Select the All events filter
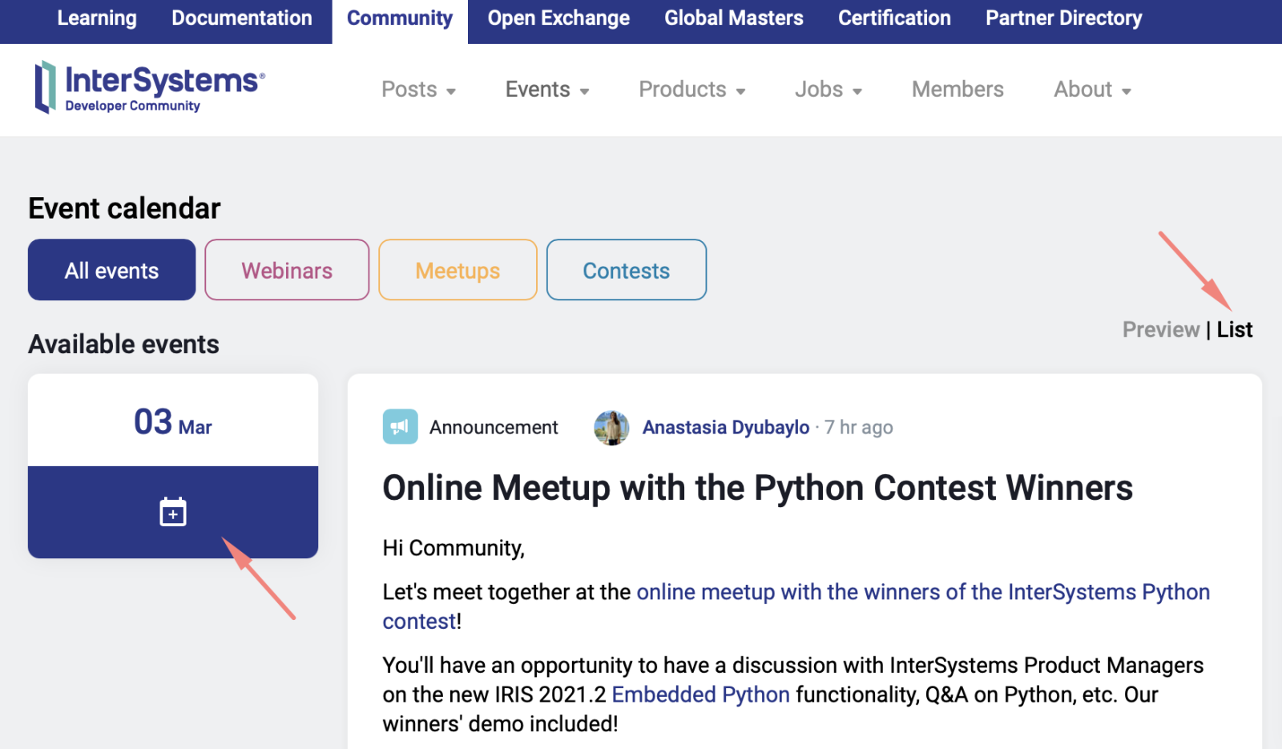This screenshot has width=1282, height=749. pos(111,270)
